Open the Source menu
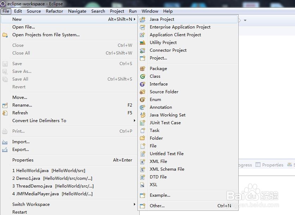 34,11
